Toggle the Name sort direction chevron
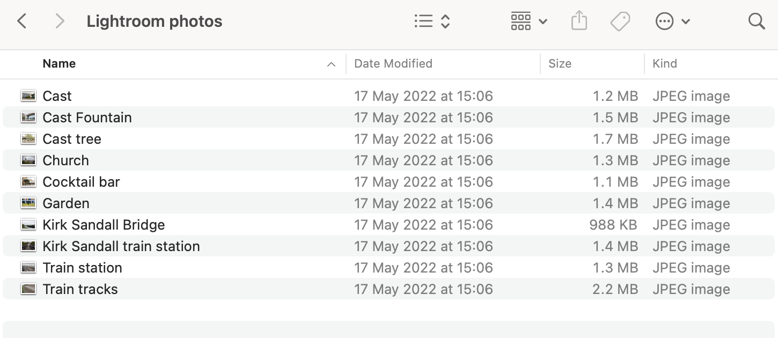Screen dimensions: 778x338 (x=332, y=64)
